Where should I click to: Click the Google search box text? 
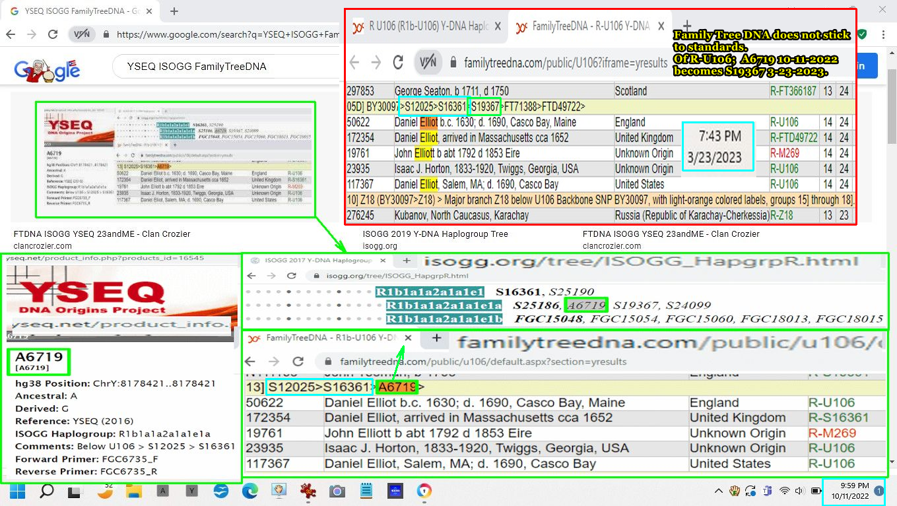[197, 66]
